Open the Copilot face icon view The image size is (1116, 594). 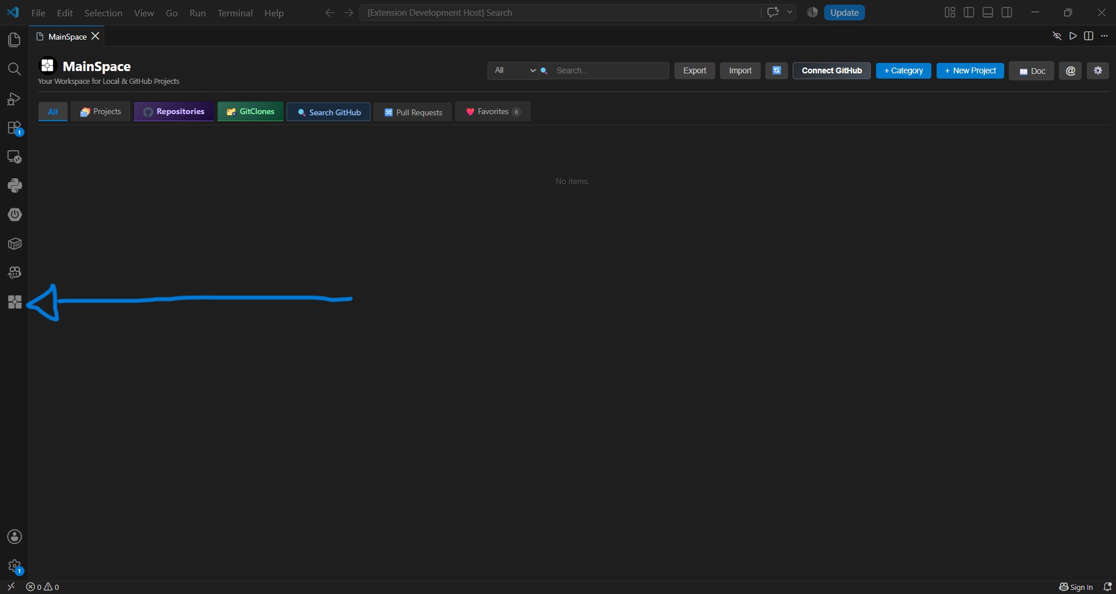click(15, 273)
